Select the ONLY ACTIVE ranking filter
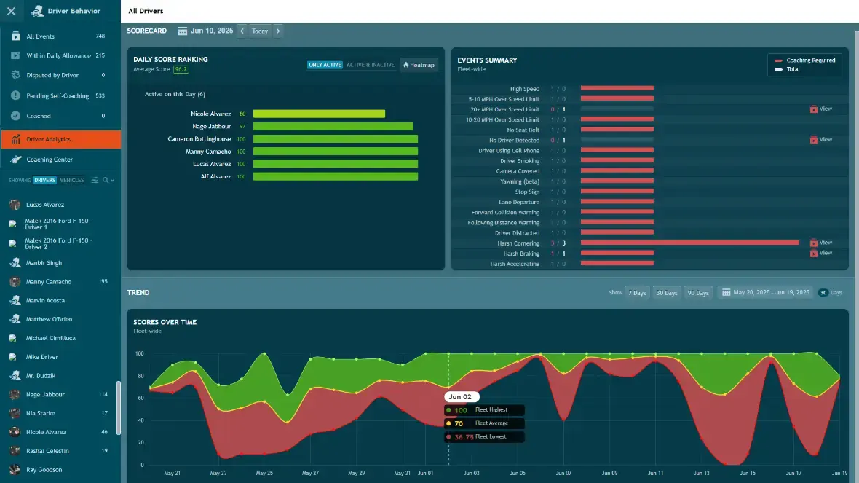Screen dimensions: 859x483 tap(325, 65)
